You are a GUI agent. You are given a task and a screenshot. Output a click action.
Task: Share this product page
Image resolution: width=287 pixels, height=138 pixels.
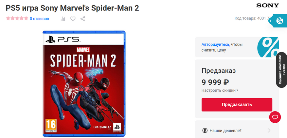pyautogui.click(x=83, y=19)
